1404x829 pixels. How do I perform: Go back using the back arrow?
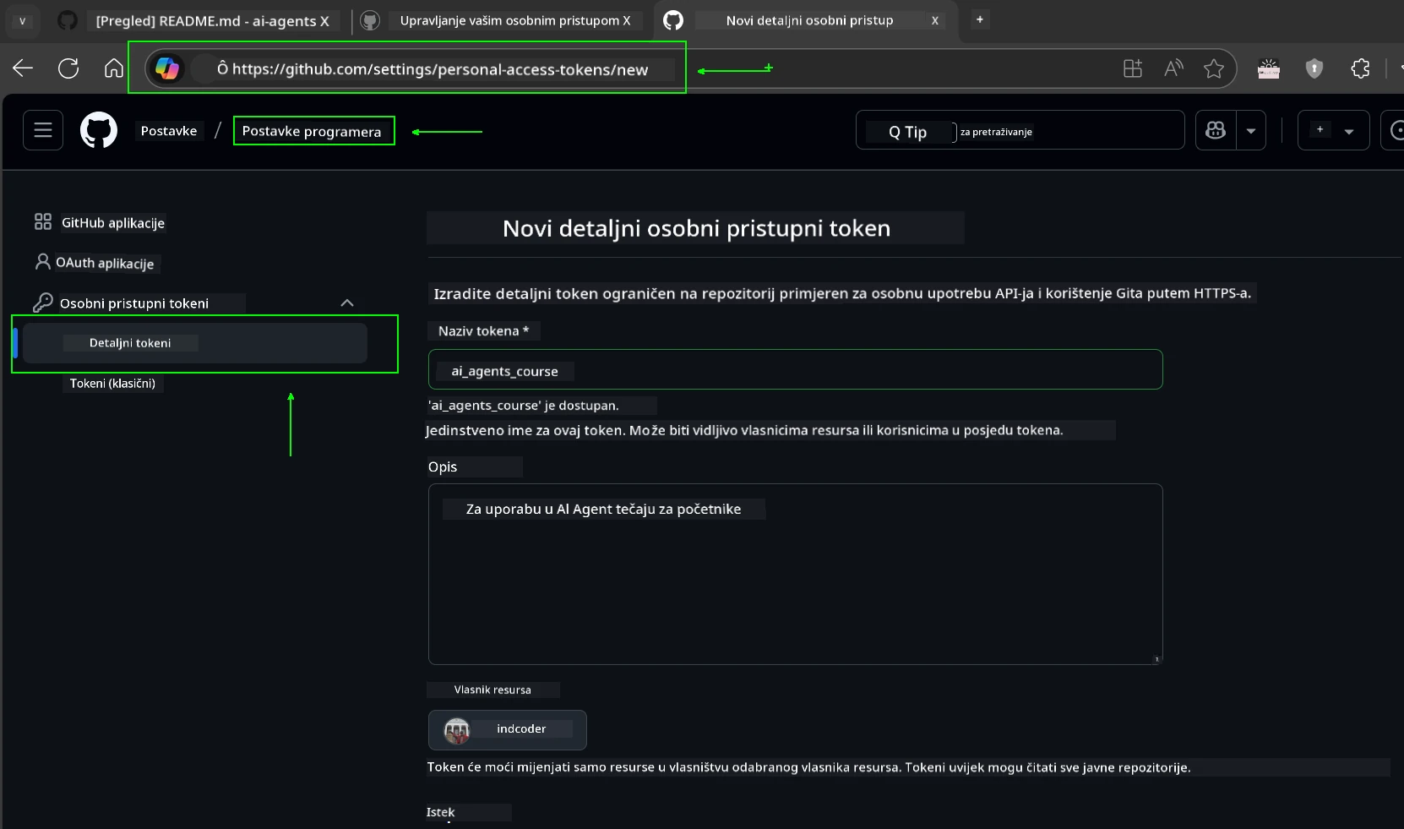[22, 68]
